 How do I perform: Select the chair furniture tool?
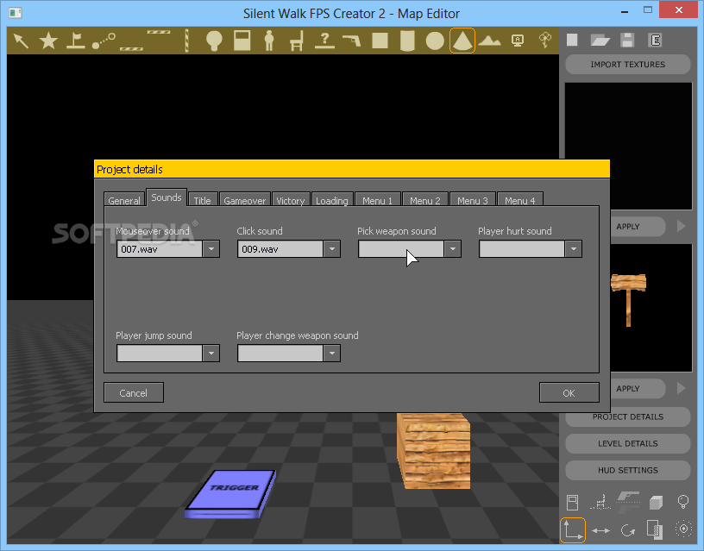pos(297,41)
